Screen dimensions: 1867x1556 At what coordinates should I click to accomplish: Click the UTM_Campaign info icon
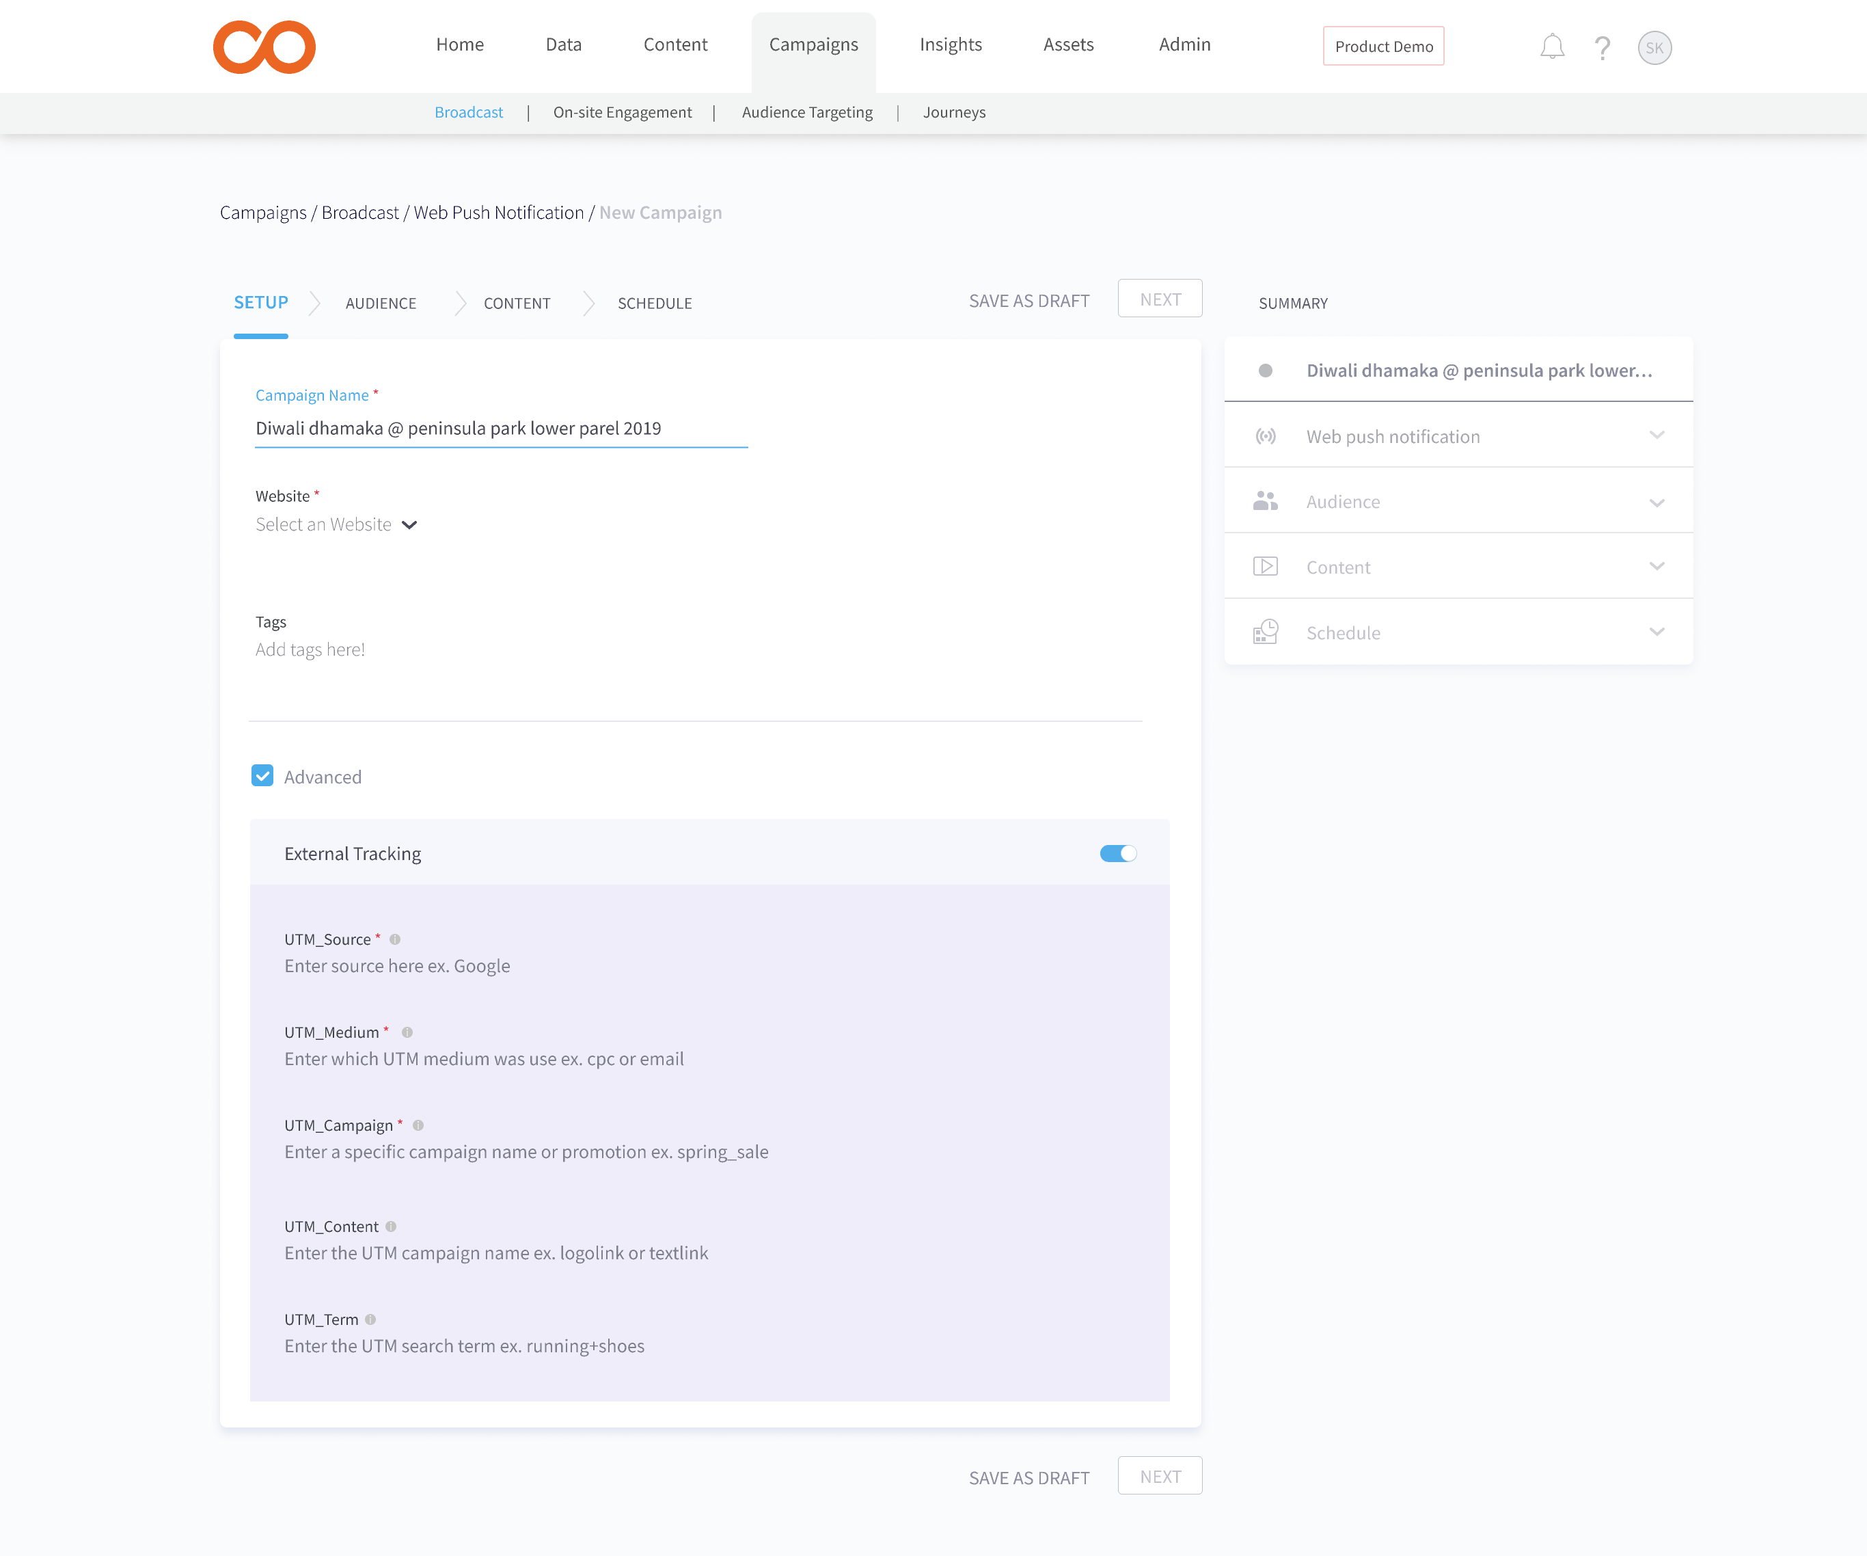click(418, 1125)
